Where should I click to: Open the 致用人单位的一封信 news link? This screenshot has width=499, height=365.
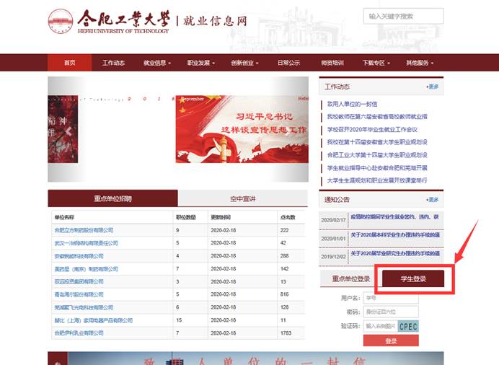click(x=352, y=104)
